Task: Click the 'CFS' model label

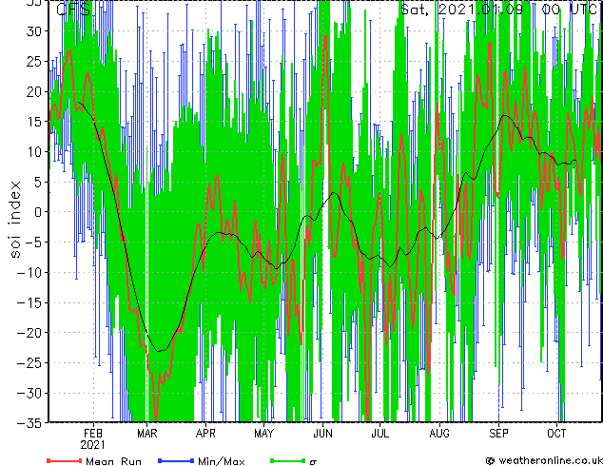Action: click(x=73, y=10)
